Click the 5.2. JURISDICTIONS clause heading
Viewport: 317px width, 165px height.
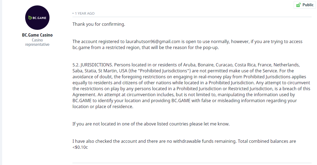(93, 65)
